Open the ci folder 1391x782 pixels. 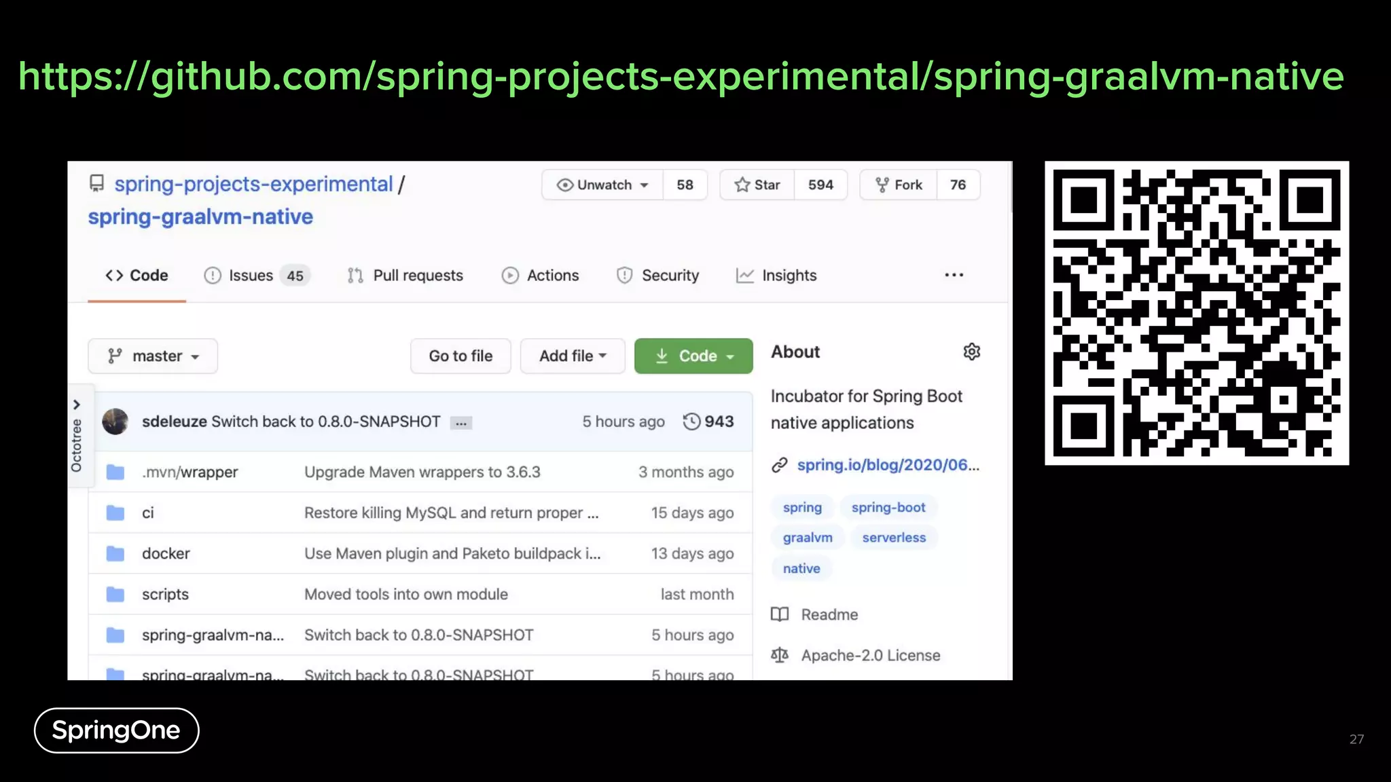[148, 513]
